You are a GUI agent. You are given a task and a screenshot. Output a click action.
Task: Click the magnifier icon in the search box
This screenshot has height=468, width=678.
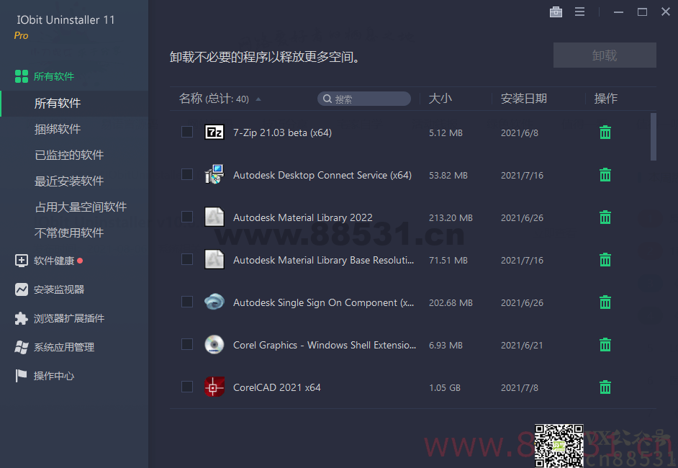click(327, 99)
